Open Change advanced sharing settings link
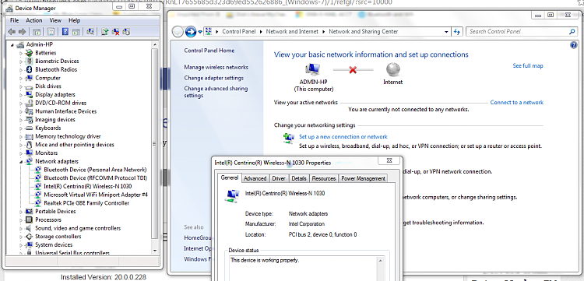 (216, 92)
